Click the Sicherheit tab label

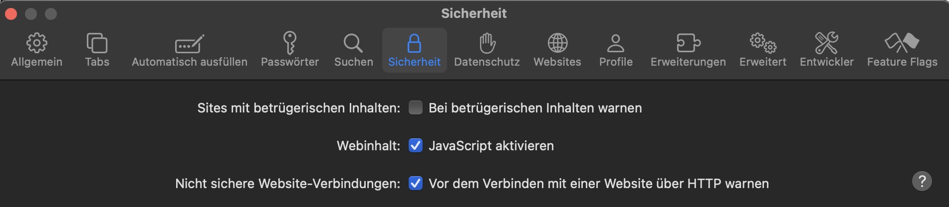414,62
